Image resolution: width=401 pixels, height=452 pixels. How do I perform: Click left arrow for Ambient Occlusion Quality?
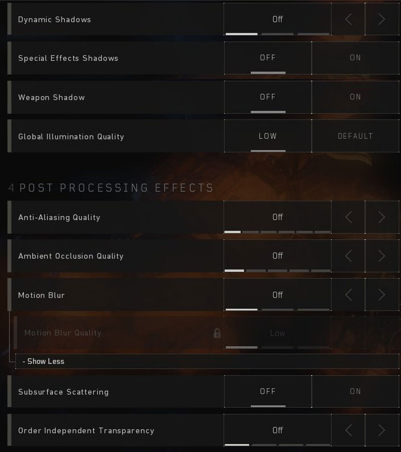click(348, 256)
